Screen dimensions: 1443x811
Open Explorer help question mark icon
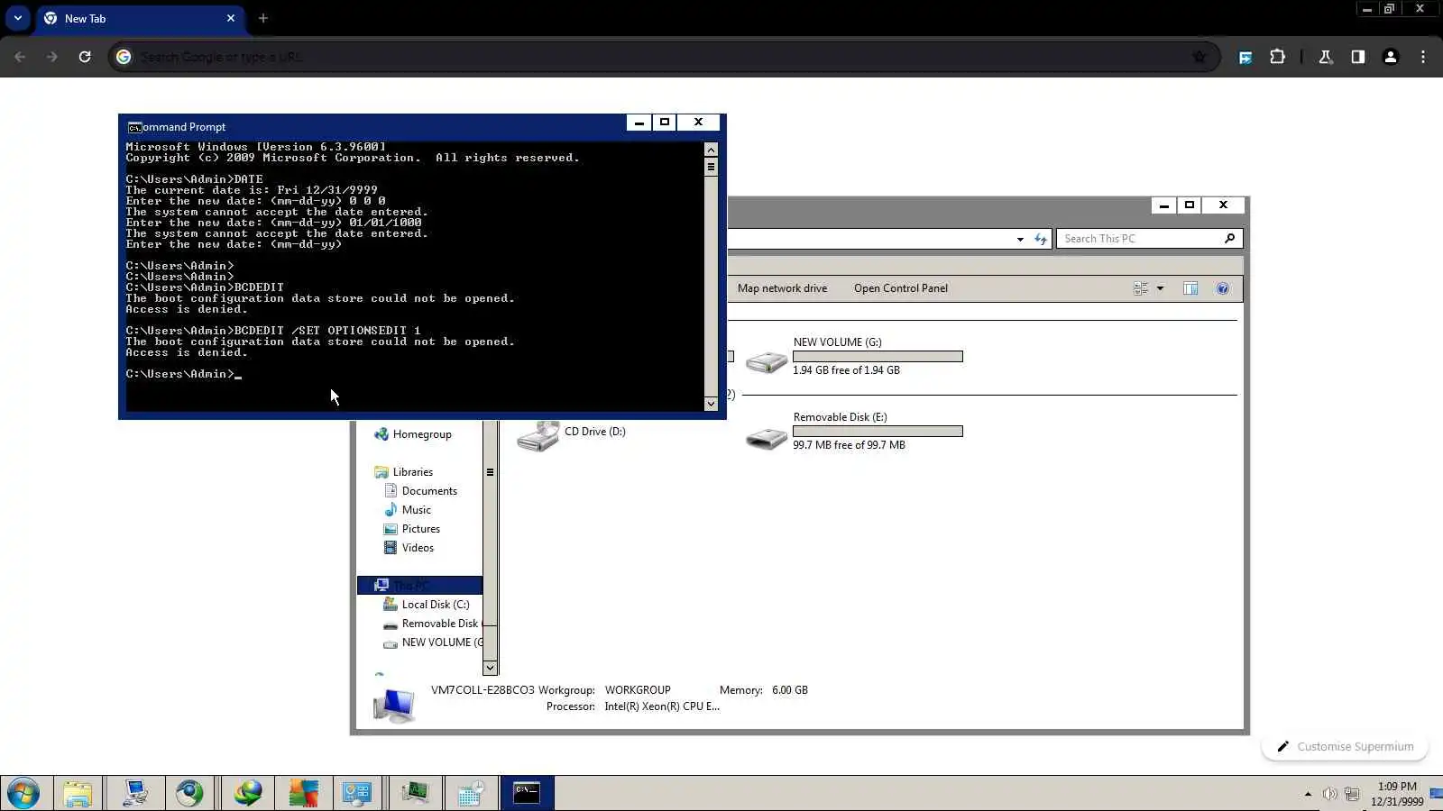point(1222,288)
